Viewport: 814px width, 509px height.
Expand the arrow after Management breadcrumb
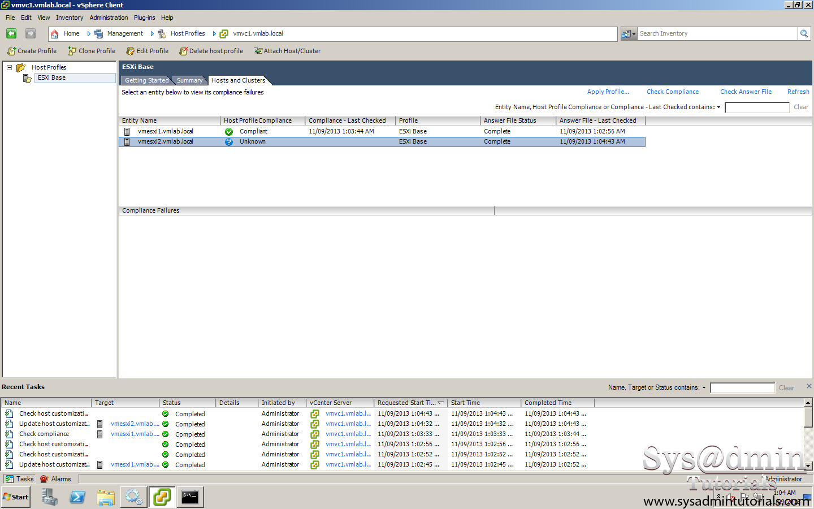coord(152,34)
